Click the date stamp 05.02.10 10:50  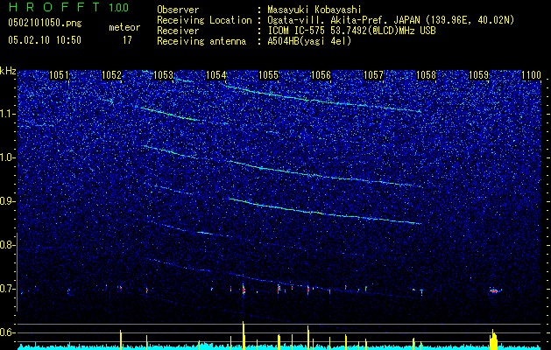click(45, 40)
